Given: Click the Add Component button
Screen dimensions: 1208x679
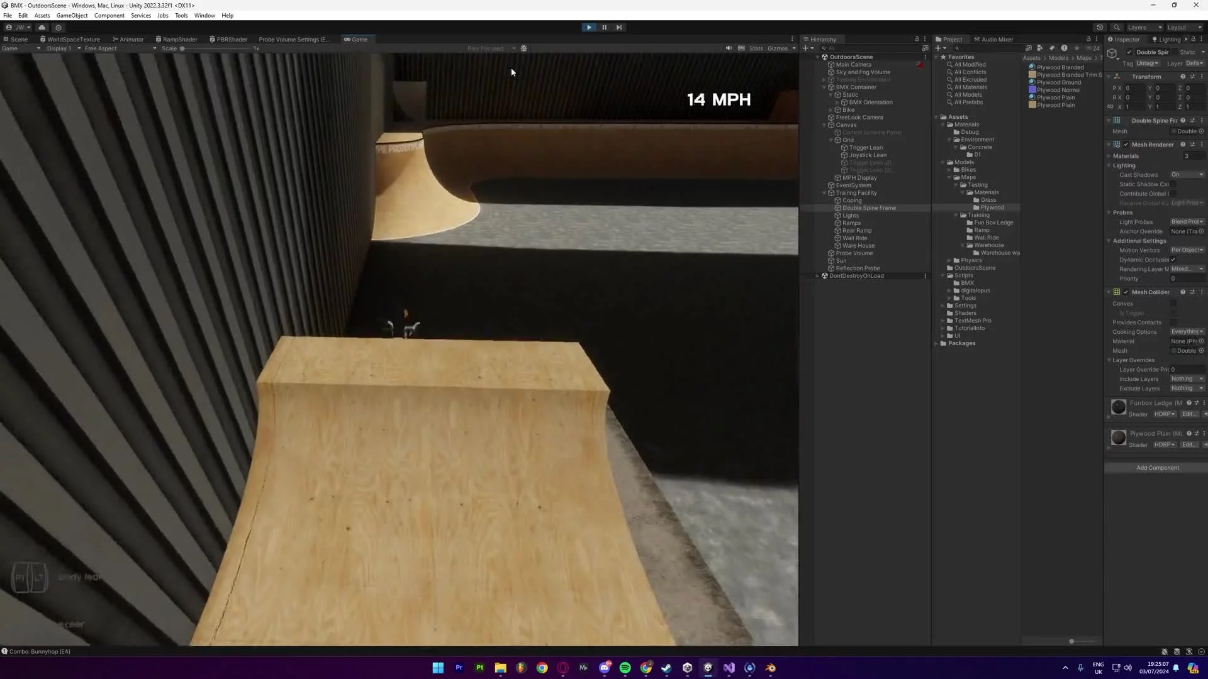Looking at the screenshot, I should tap(1156, 468).
